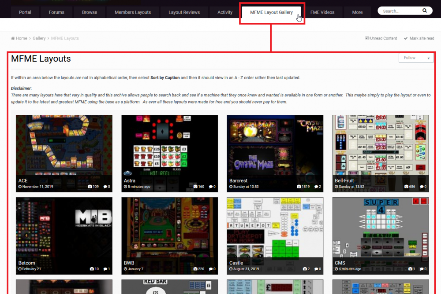Click Castle image count camera icon
The width and height of the screenshot is (441, 294).
[305, 269]
